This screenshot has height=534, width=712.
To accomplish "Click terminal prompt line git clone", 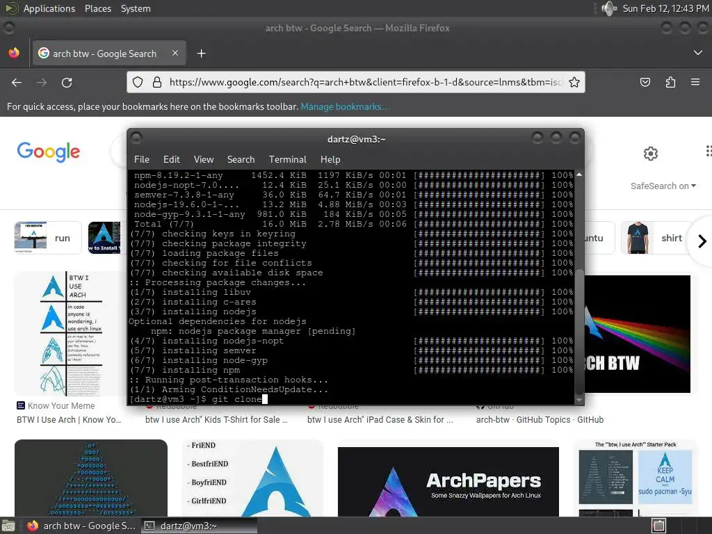I will tap(198, 399).
